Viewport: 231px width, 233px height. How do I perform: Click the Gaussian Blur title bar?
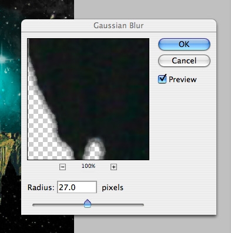[119, 25]
